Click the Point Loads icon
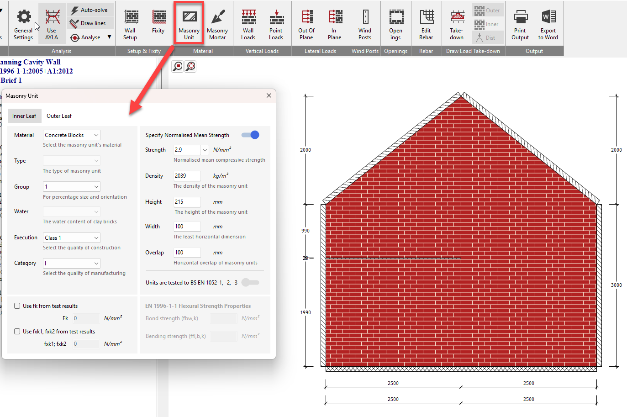 pos(276,23)
